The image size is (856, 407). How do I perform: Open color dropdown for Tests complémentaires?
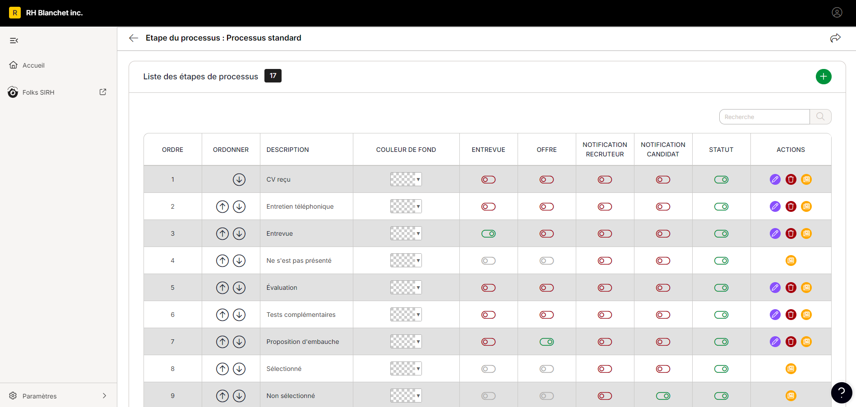pos(406,315)
